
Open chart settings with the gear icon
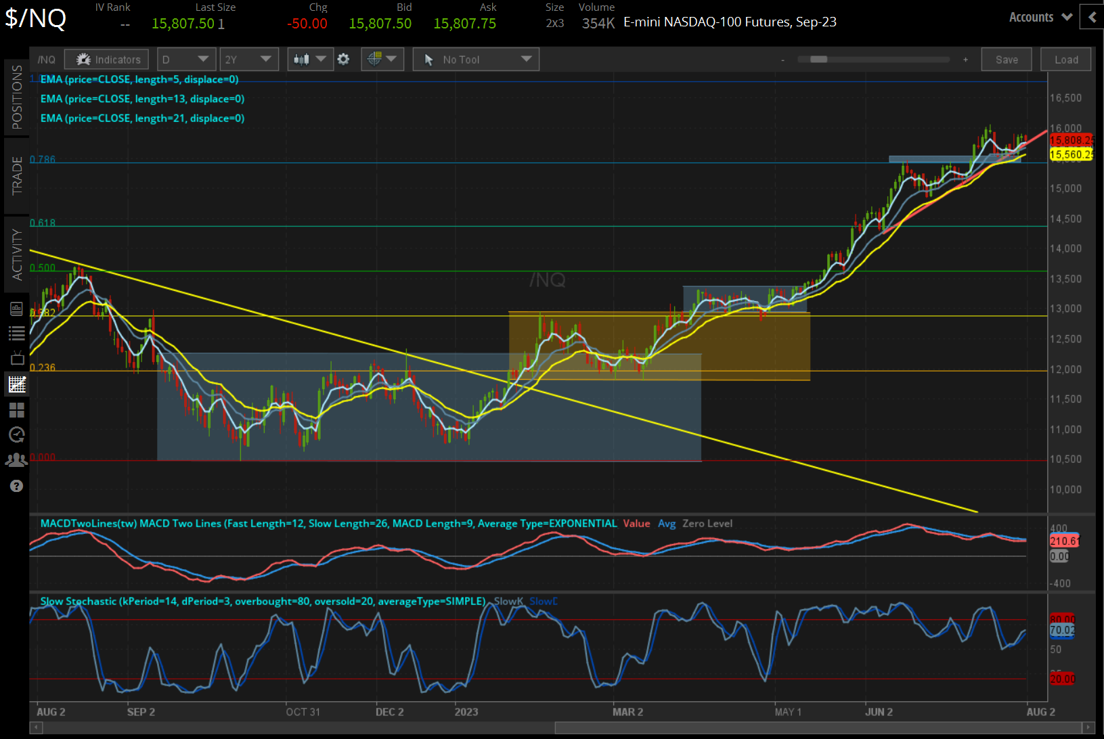(344, 59)
